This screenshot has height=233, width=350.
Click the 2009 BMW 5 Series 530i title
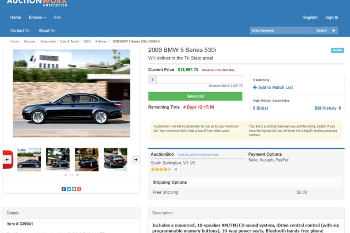[182, 50]
